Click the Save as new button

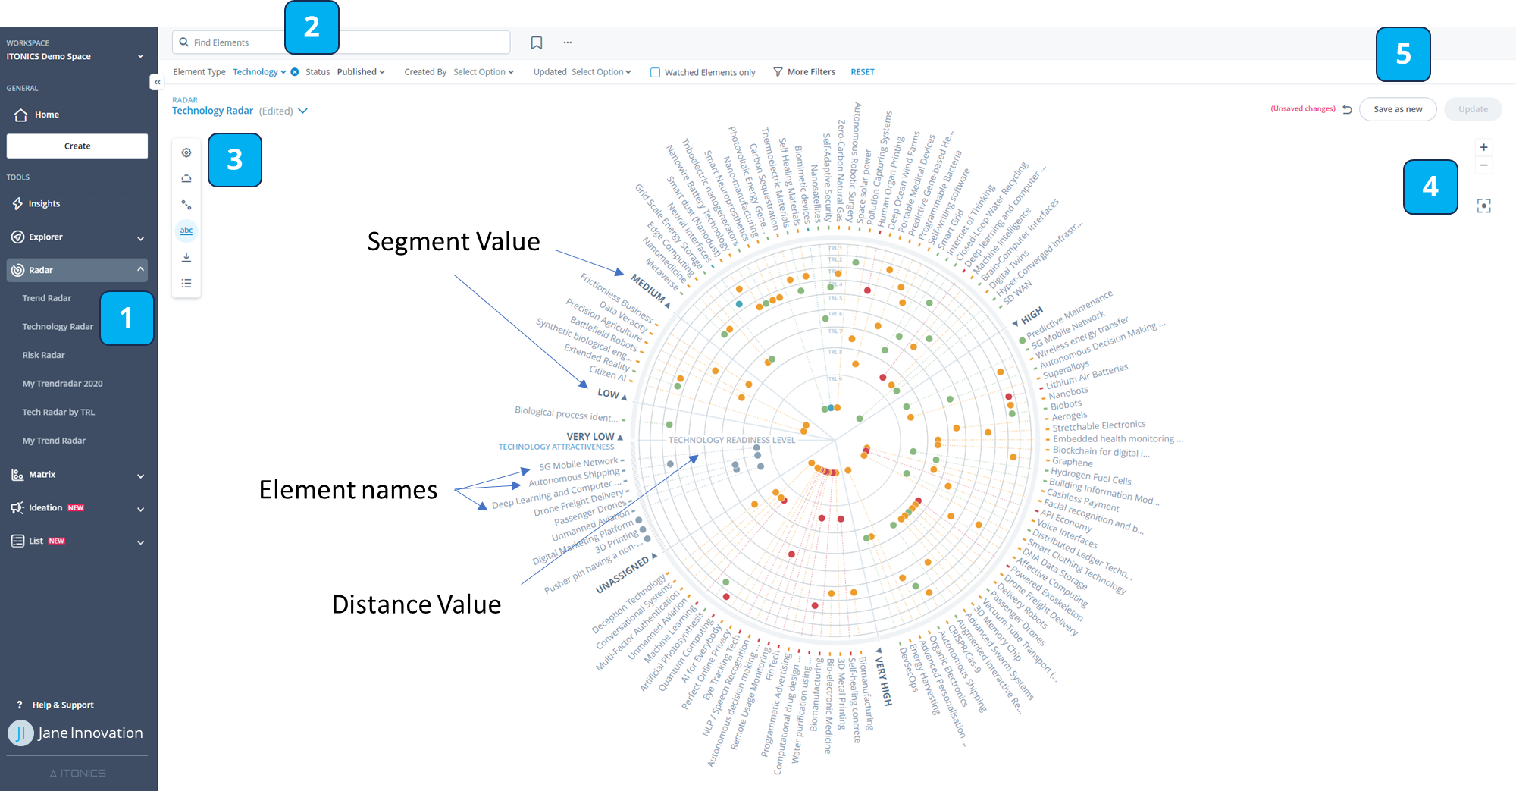[1397, 108]
